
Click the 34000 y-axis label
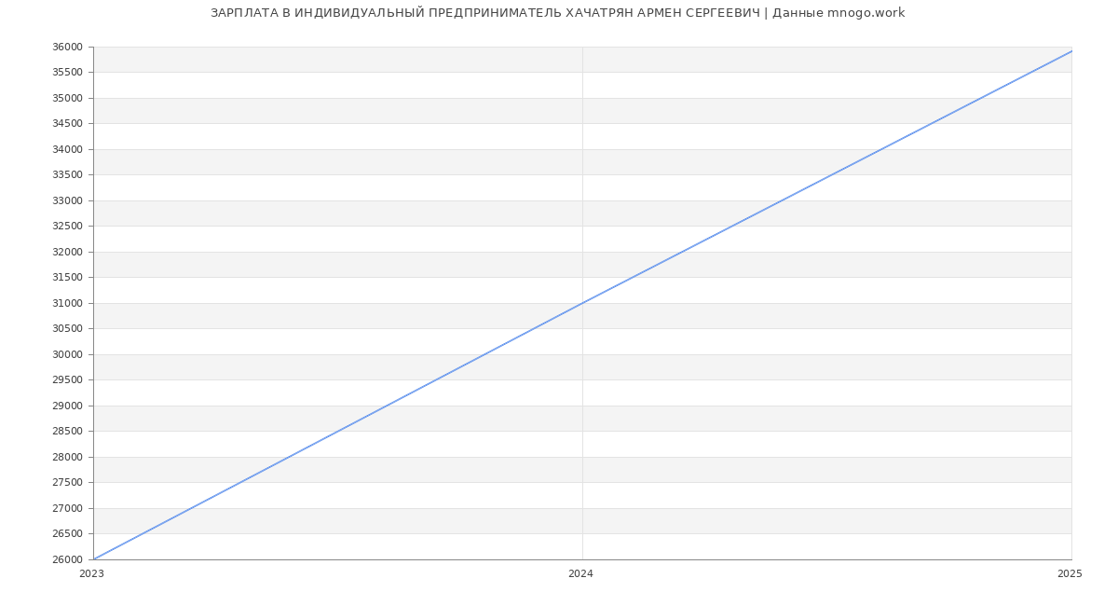67,149
